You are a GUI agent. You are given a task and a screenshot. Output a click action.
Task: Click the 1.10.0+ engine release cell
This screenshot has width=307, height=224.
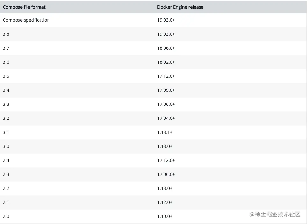click(165, 216)
